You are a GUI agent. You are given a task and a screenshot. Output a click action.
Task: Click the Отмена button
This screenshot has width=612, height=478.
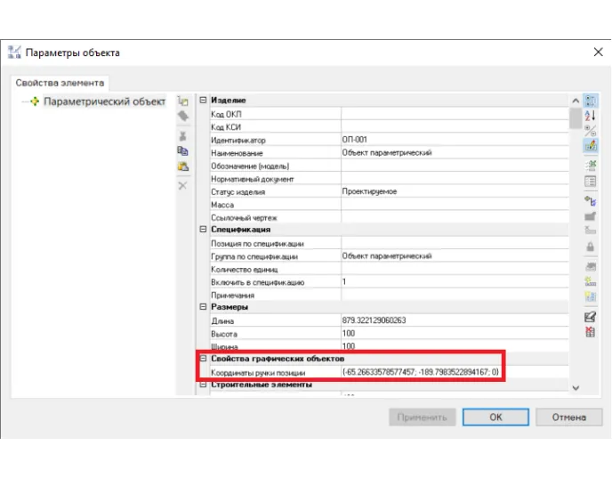(x=568, y=417)
